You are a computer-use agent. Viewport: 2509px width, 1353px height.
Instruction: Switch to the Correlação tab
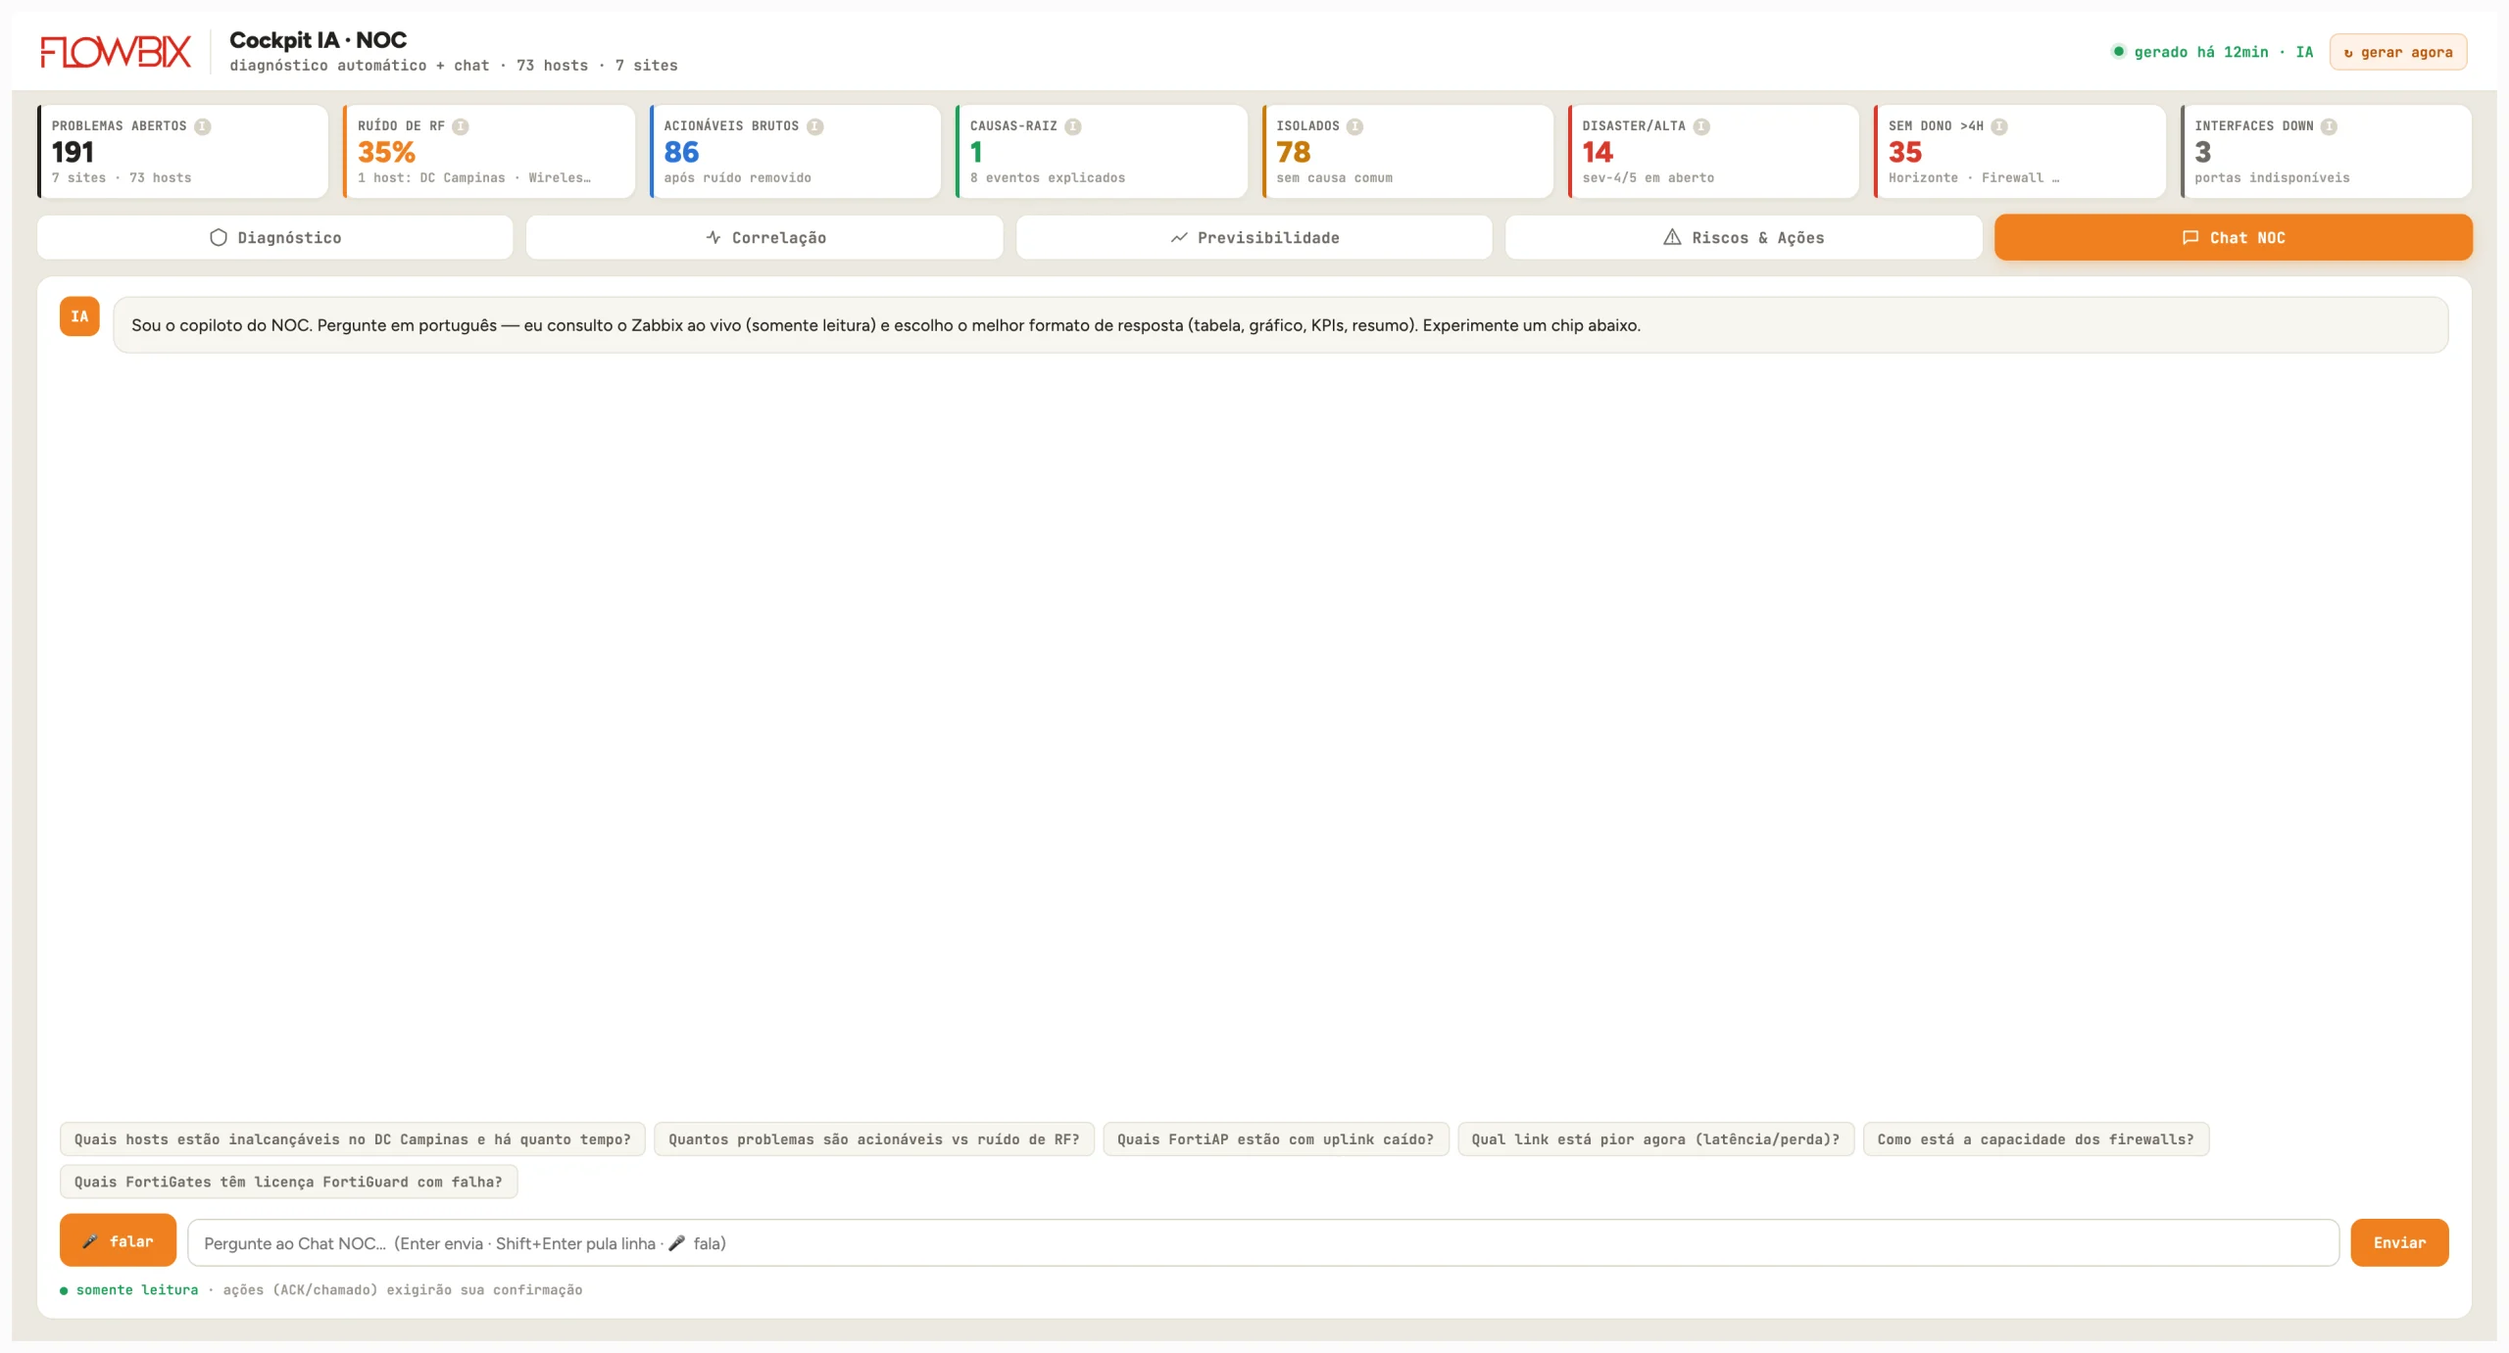[764, 237]
